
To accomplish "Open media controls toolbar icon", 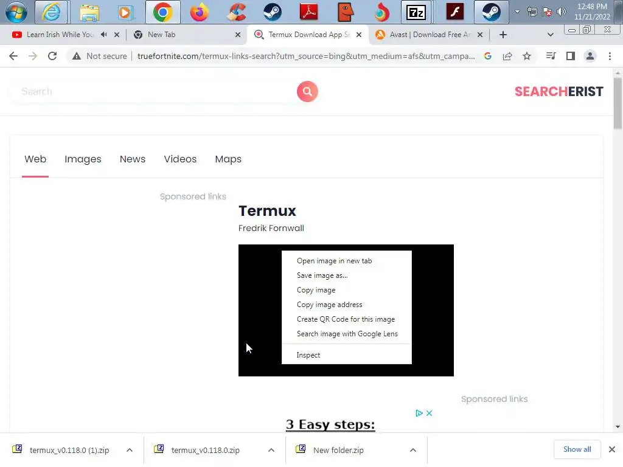I will coord(551,56).
